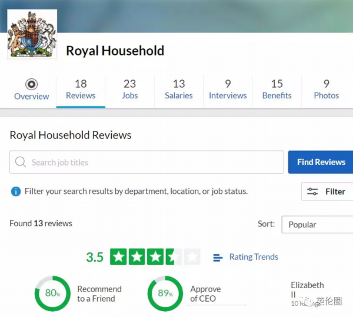
Task: Click the magnifying glass search icon
Action: 21,162
